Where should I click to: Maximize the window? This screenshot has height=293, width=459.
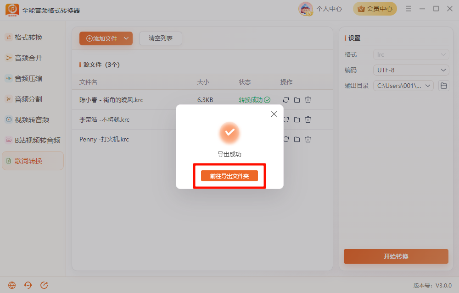[436, 9]
